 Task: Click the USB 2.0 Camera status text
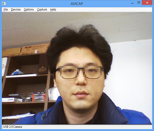pyautogui.click(x=13, y=127)
